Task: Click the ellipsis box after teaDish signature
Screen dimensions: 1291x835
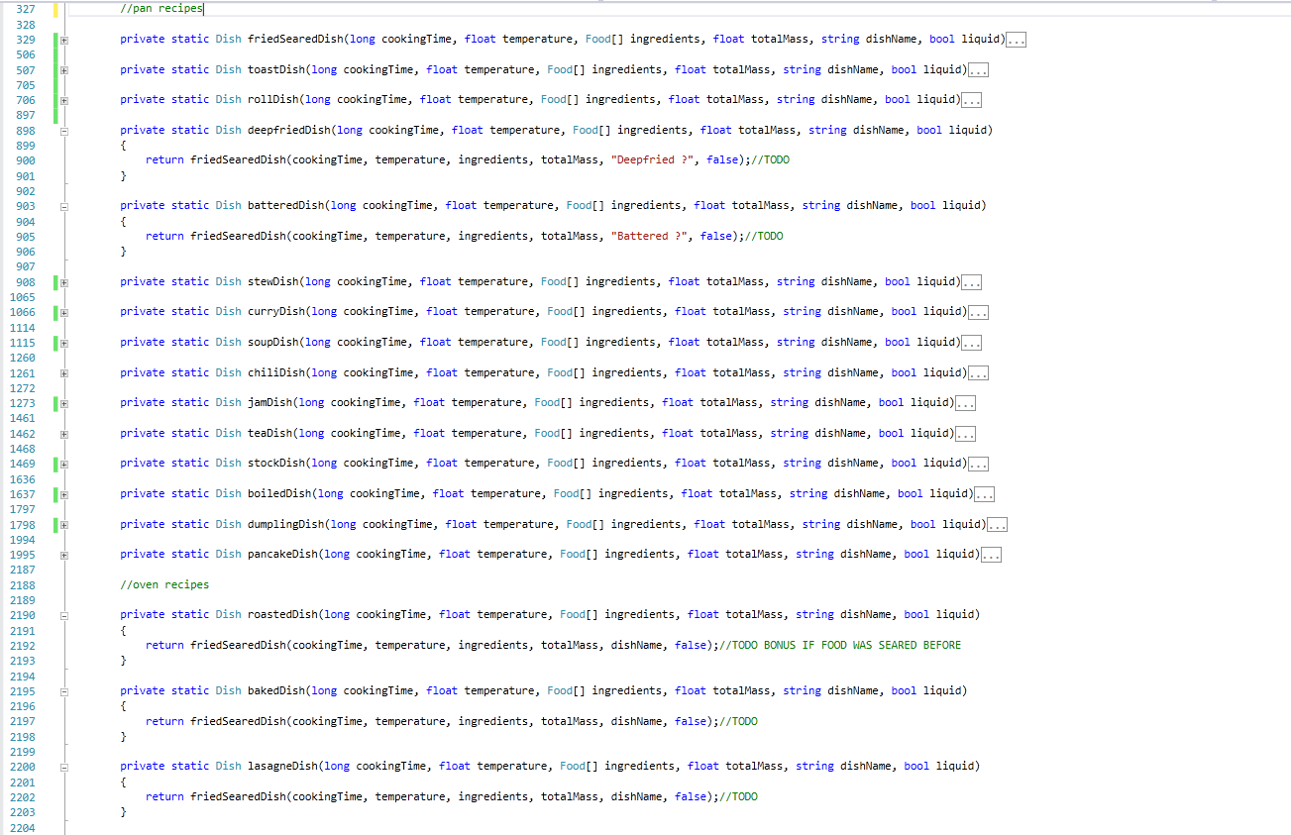Action: click(965, 434)
